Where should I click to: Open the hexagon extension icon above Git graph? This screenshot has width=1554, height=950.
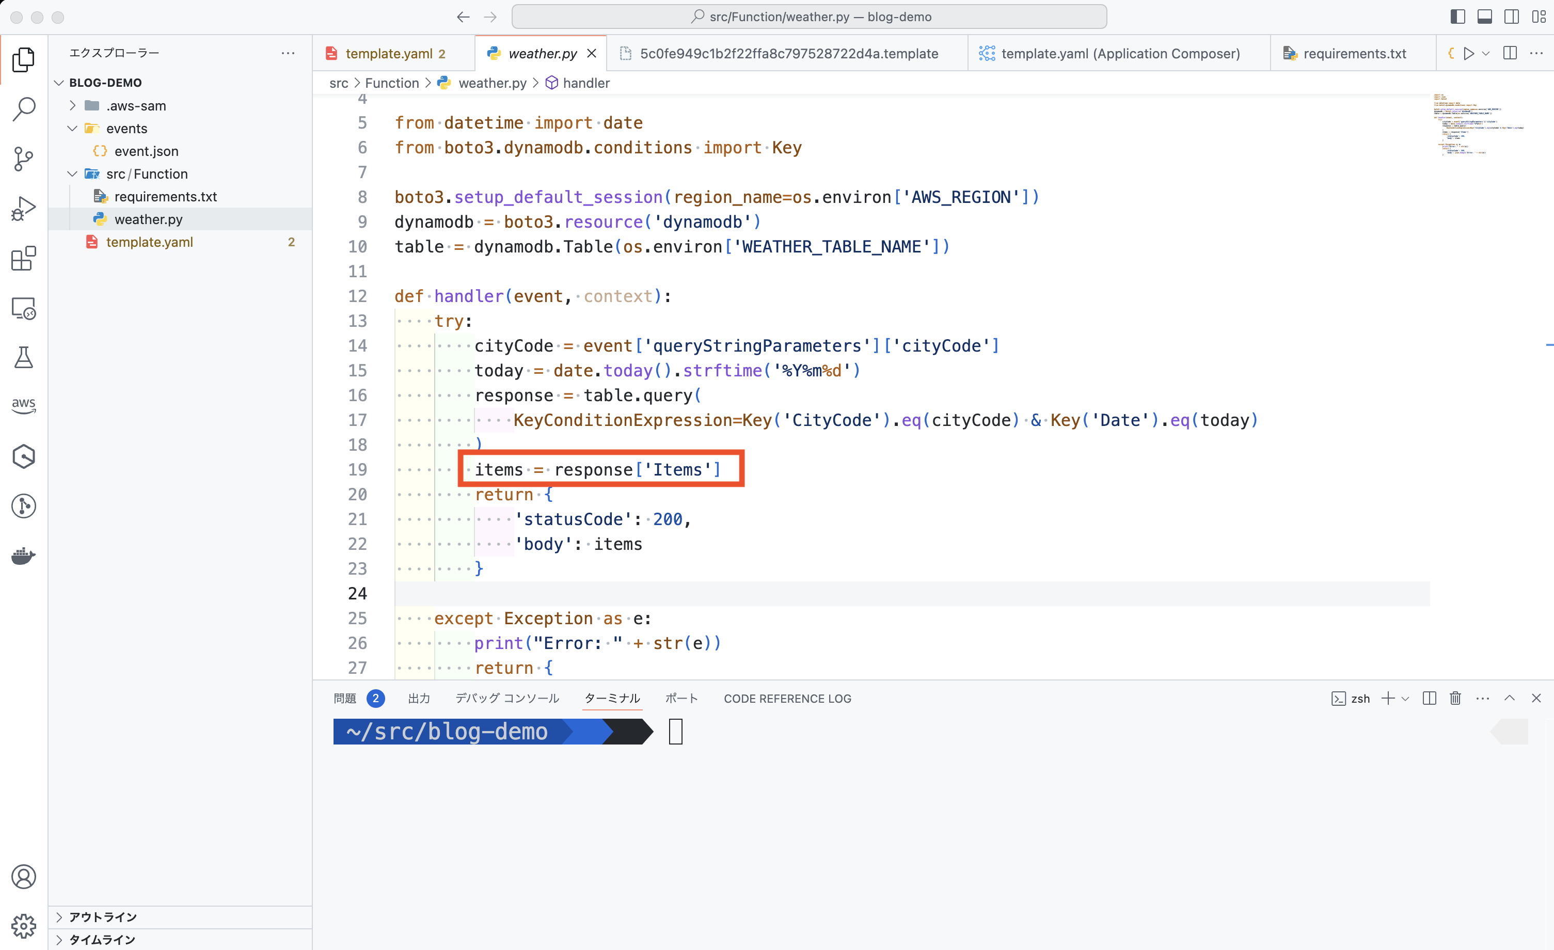tap(23, 456)
